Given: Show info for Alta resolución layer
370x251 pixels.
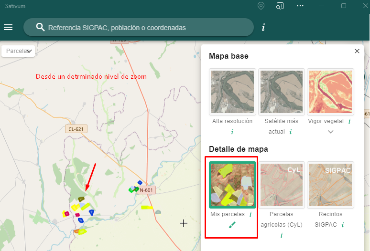Looking at the screenshot, I should coord(232,132).
